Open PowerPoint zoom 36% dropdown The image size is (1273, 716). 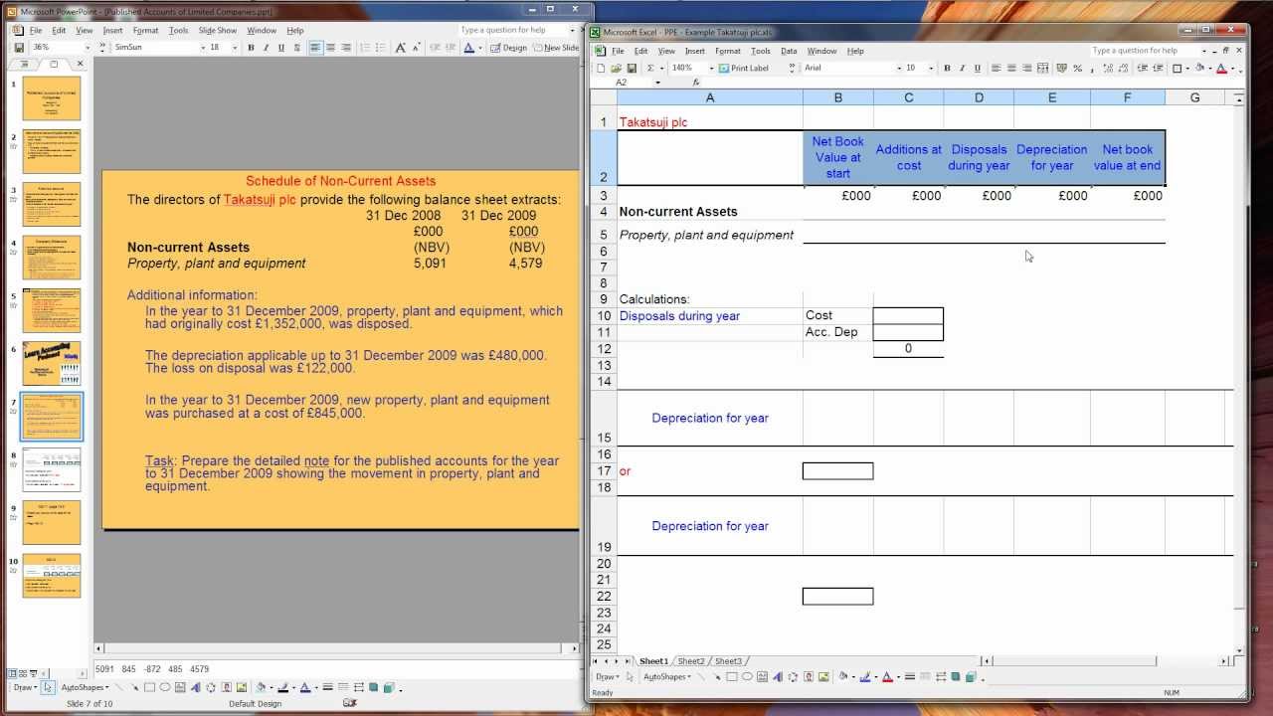coord(88,47)
